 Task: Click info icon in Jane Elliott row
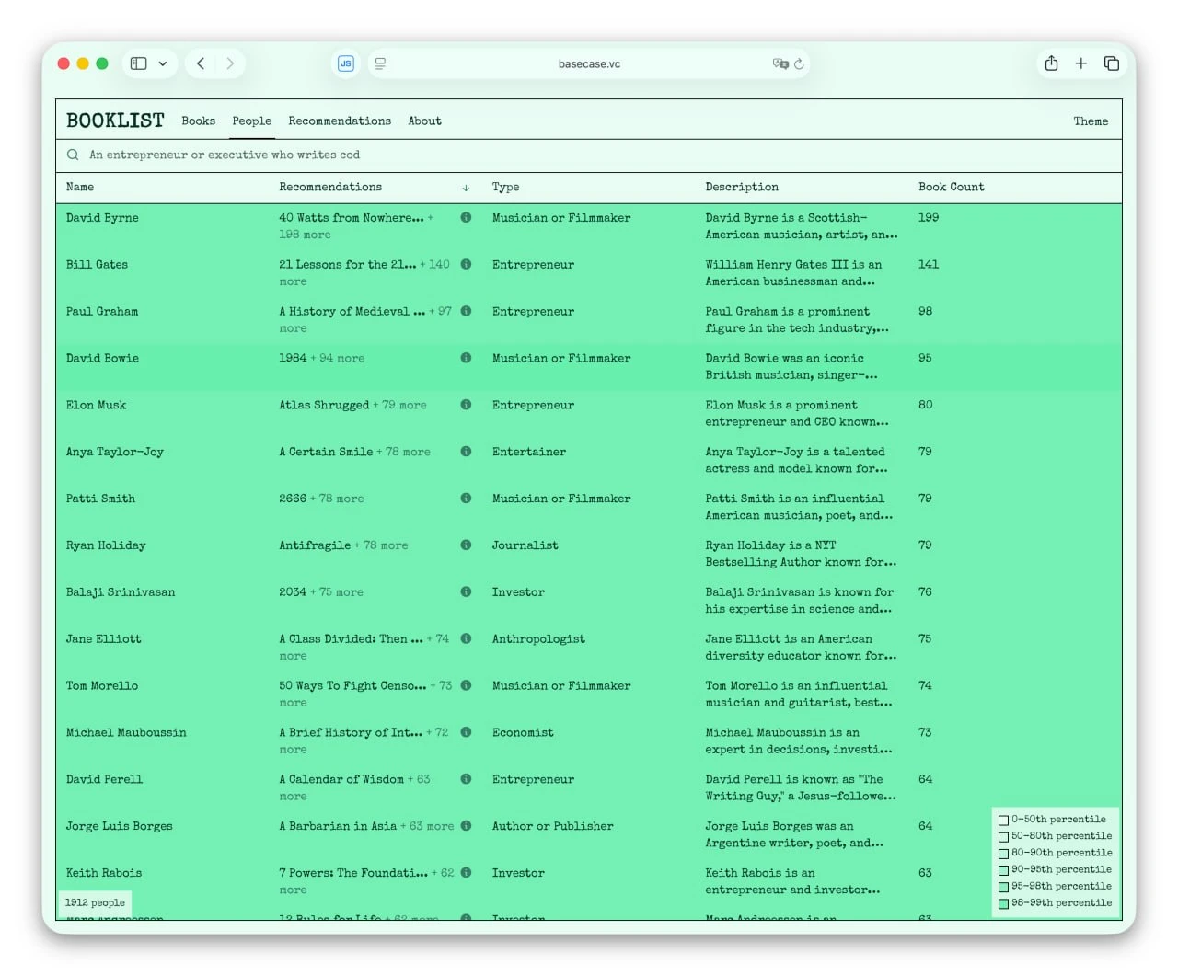[466, 638]
